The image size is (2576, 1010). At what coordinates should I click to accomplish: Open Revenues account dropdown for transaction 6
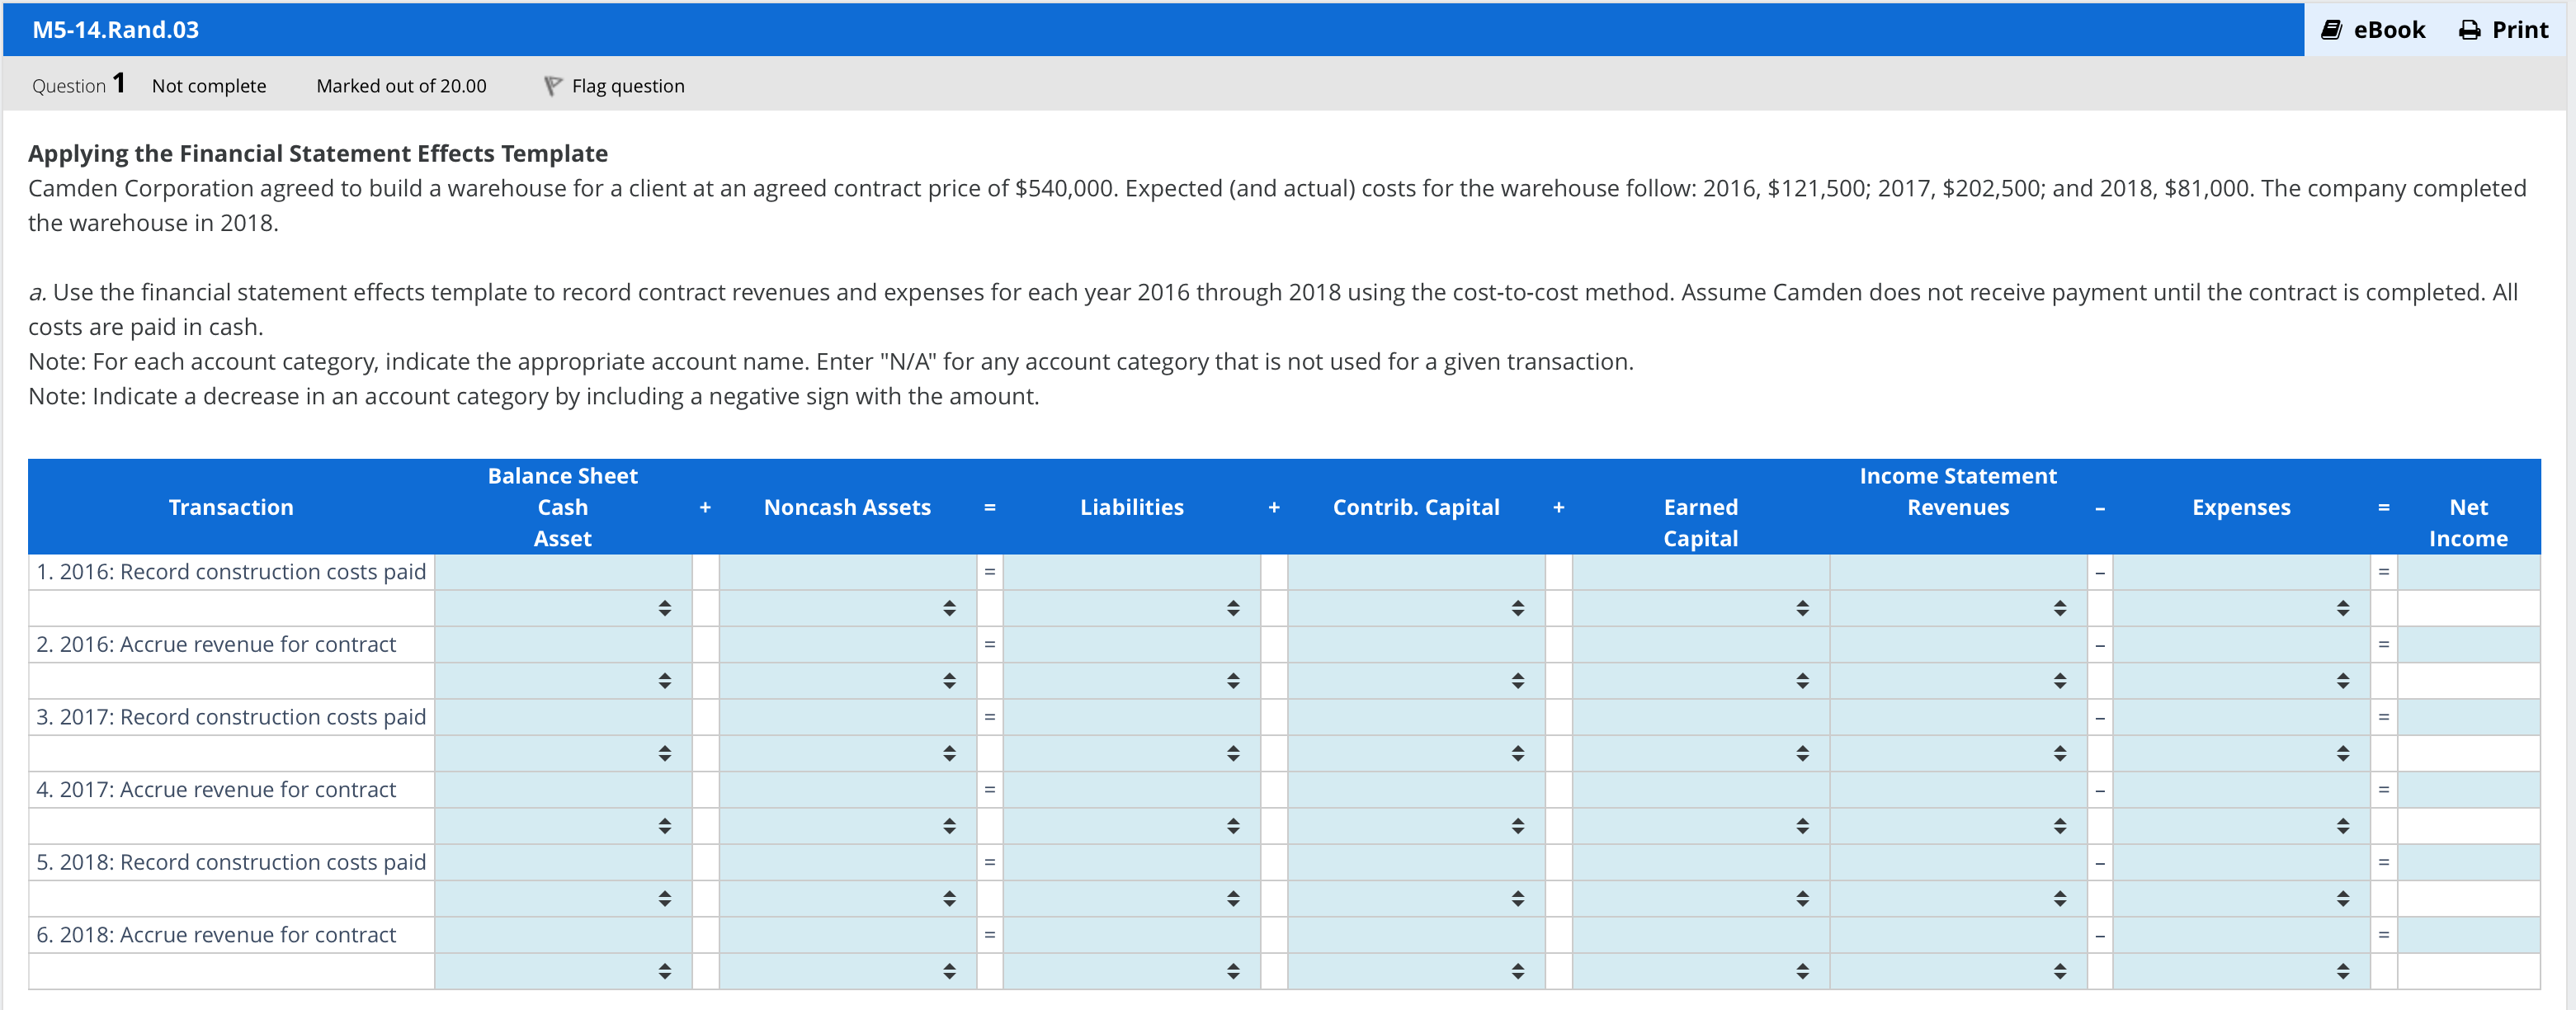(x=1957, y=971)
